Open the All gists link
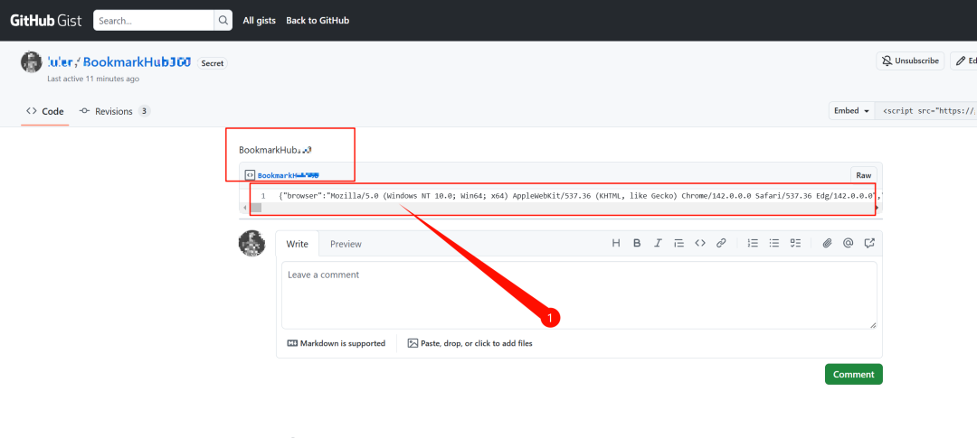Viewport: 977px width, 438px height. (259, 20)
